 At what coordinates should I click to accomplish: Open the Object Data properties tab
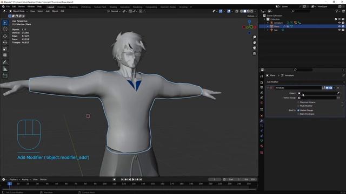[x=262, y=141]
